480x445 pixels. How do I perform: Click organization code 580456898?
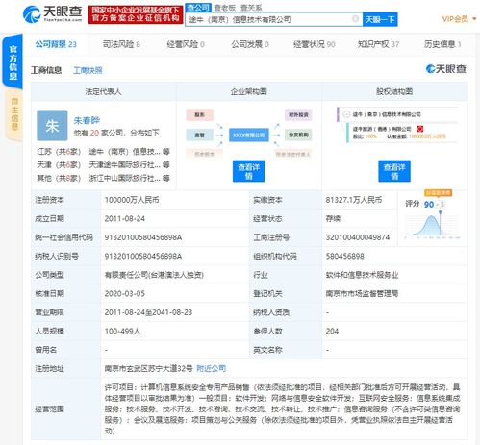345,256
